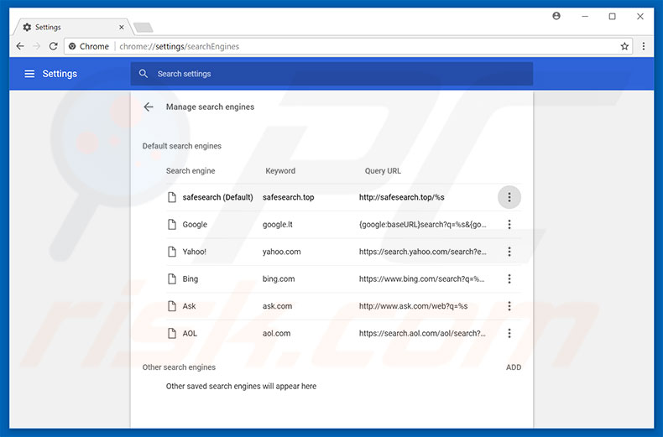Open more actions for Yahoo! engine
This screenshot has width=663, height=437.
(509, 252)
